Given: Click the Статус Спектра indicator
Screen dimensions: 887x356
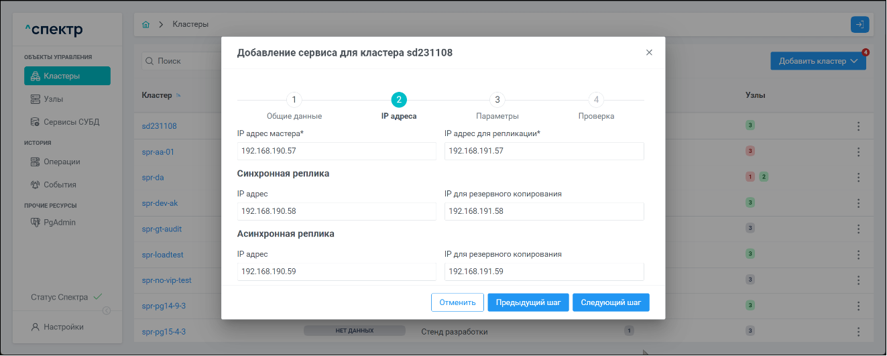Looking at the screenshot, I should coord(66,297).
